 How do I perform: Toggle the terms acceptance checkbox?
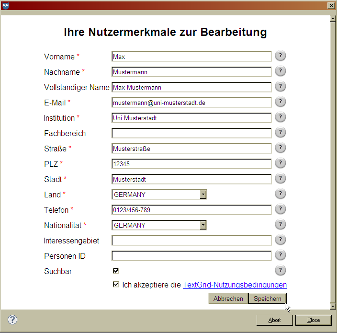point(116,285)
